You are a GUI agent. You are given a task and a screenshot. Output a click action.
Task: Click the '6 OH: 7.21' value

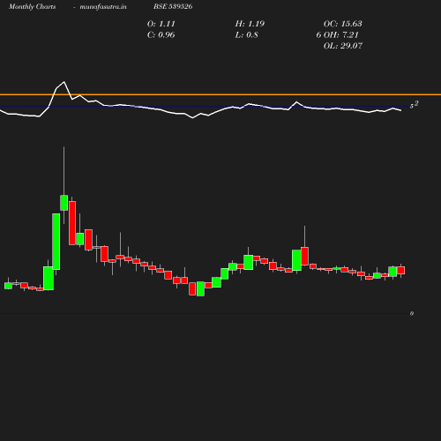(x=337, y=35)
